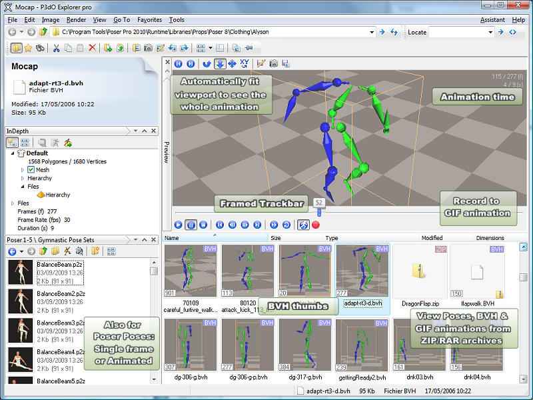Open the Favorites menu
This screenshot has width=533, height=400.
point(149,20)
